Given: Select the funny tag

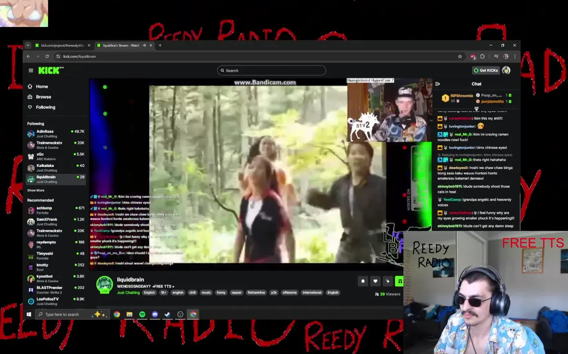Looking at the screenshot, I should tap(221, 293).
